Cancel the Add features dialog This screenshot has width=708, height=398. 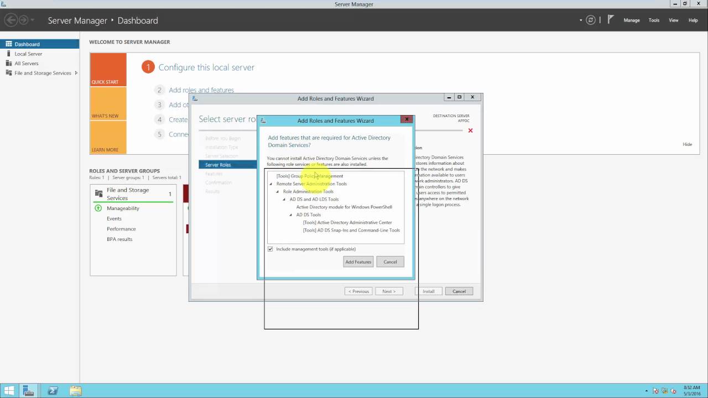390,262
